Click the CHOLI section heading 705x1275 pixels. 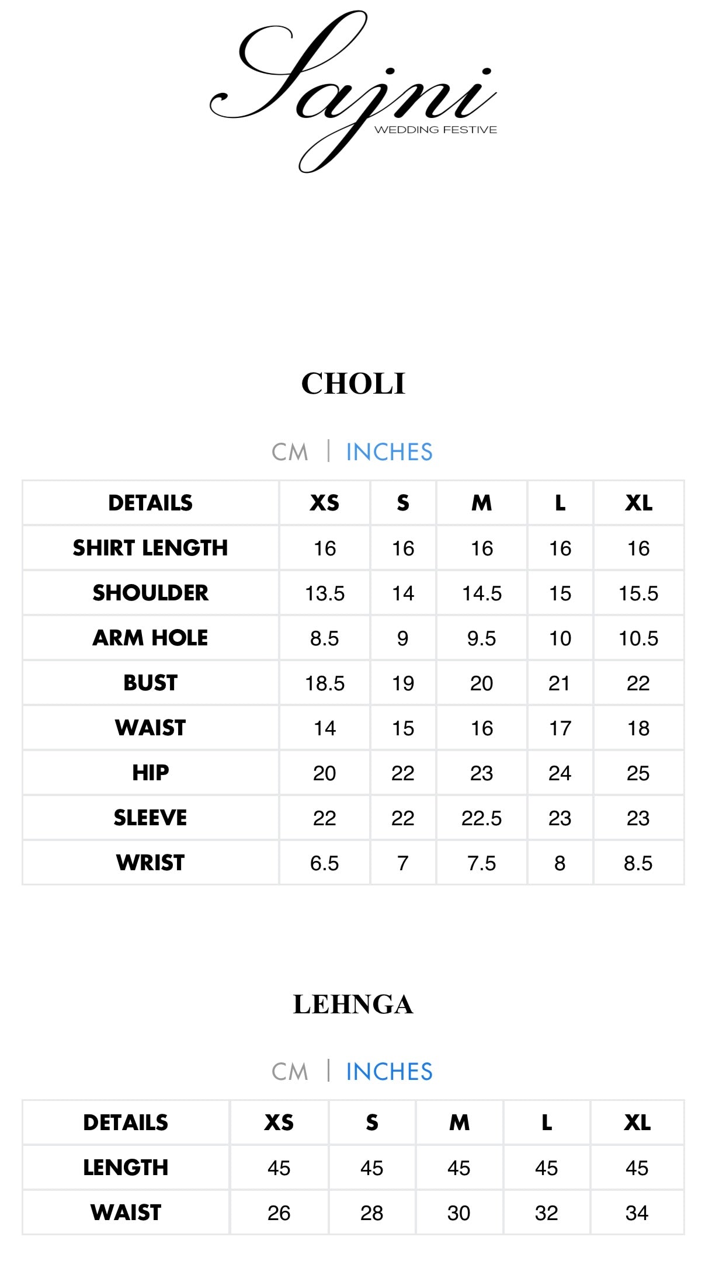(353, 384)
